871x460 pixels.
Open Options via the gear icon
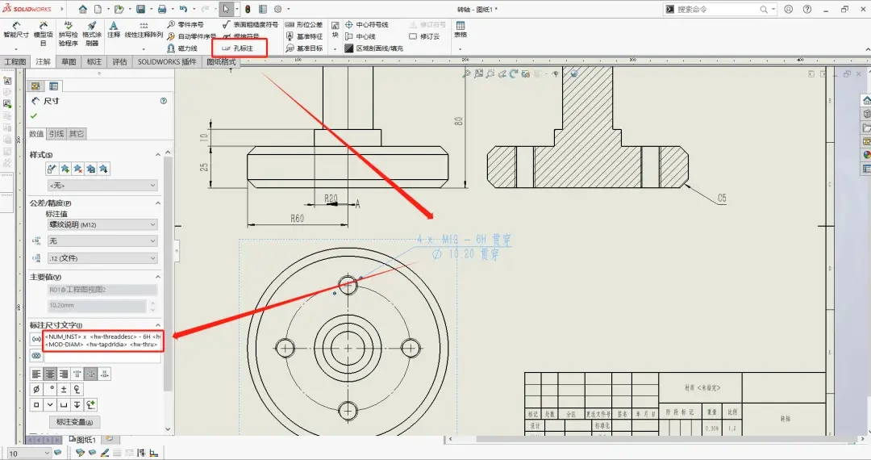click(x=277, y=10)
